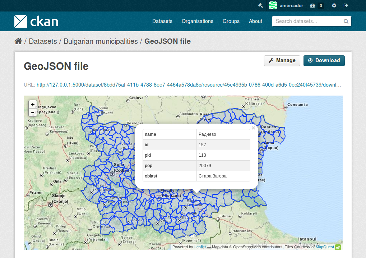Open the Organisations menu item
The image size is (366, 258).
(198, 21)
